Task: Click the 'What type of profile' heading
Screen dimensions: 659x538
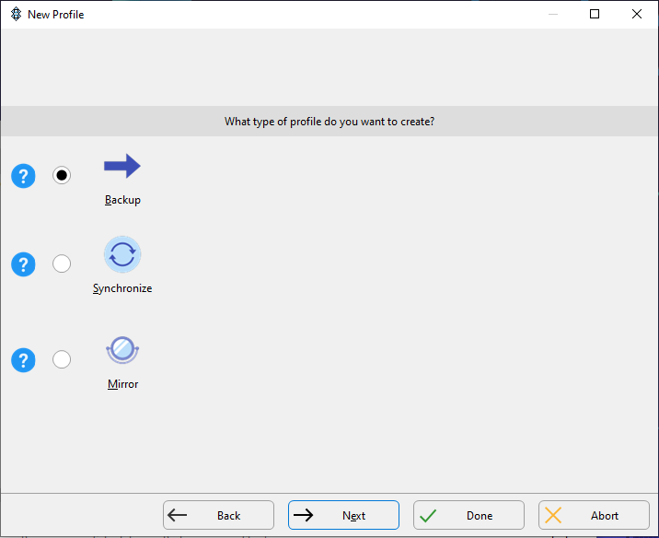Action: click(329, 122)
